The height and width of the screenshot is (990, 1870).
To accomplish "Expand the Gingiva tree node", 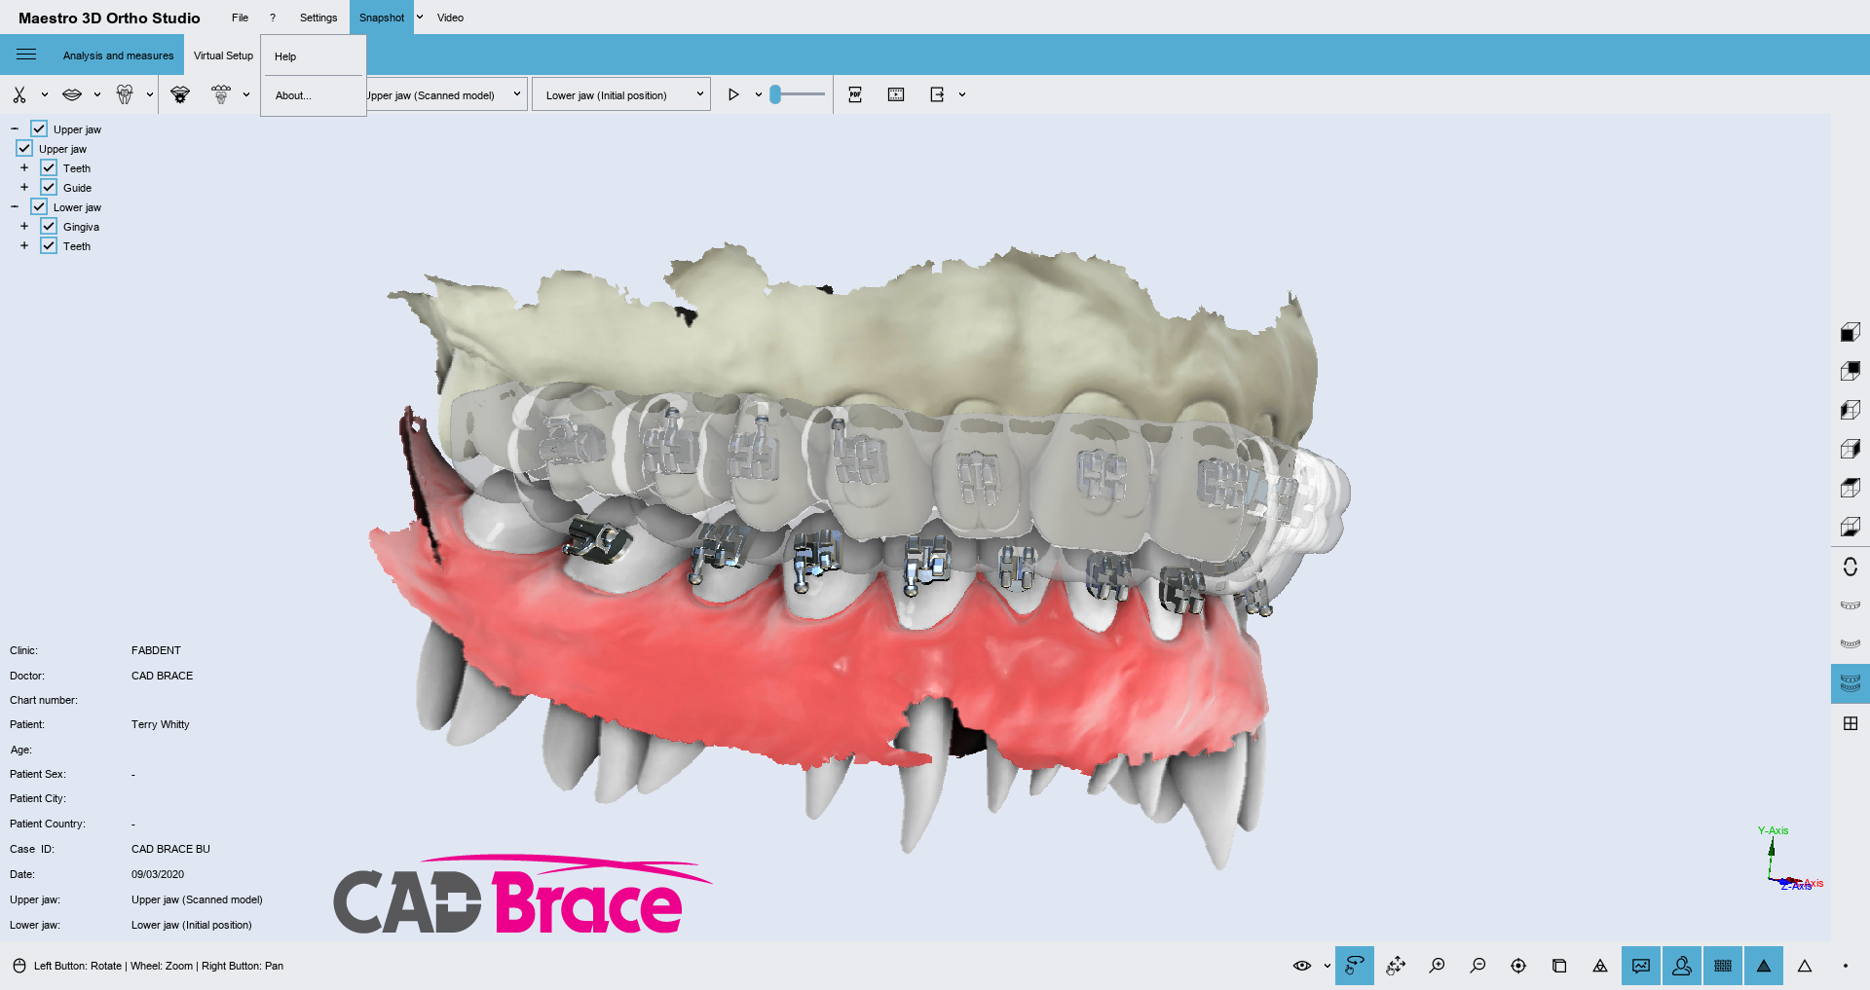I will [x=24, y=227].
